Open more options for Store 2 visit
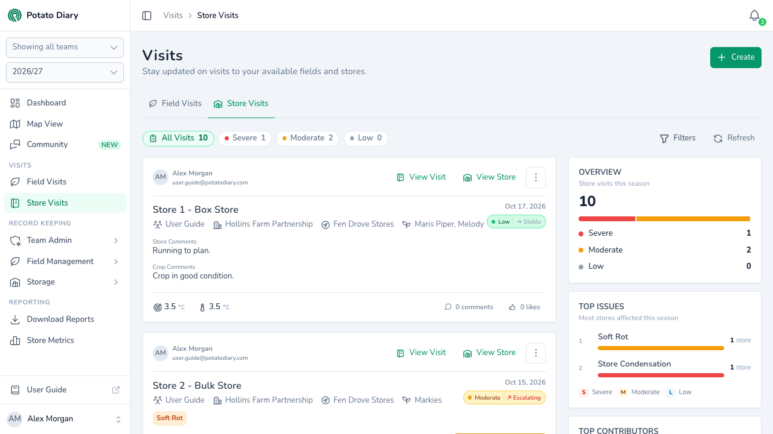This screenshot has height=434, width=773. pyautogui.click(x=536, y=353)
